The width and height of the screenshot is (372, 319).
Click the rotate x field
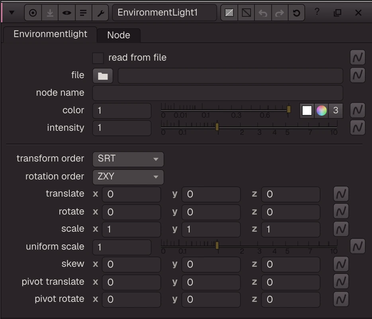click(131, 212)
